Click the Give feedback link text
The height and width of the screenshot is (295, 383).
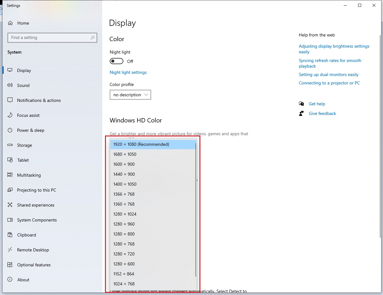322,113
